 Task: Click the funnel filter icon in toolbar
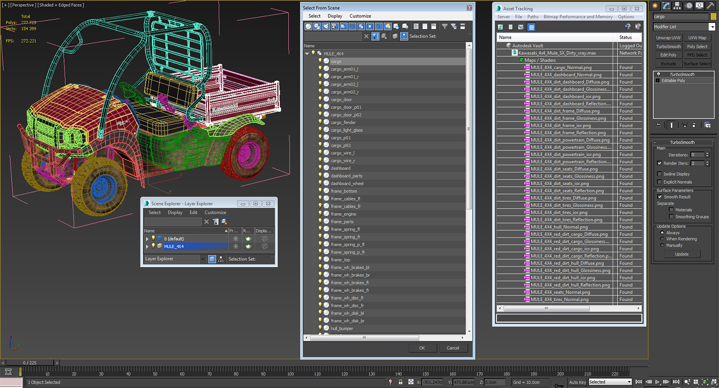click(445, 26)
